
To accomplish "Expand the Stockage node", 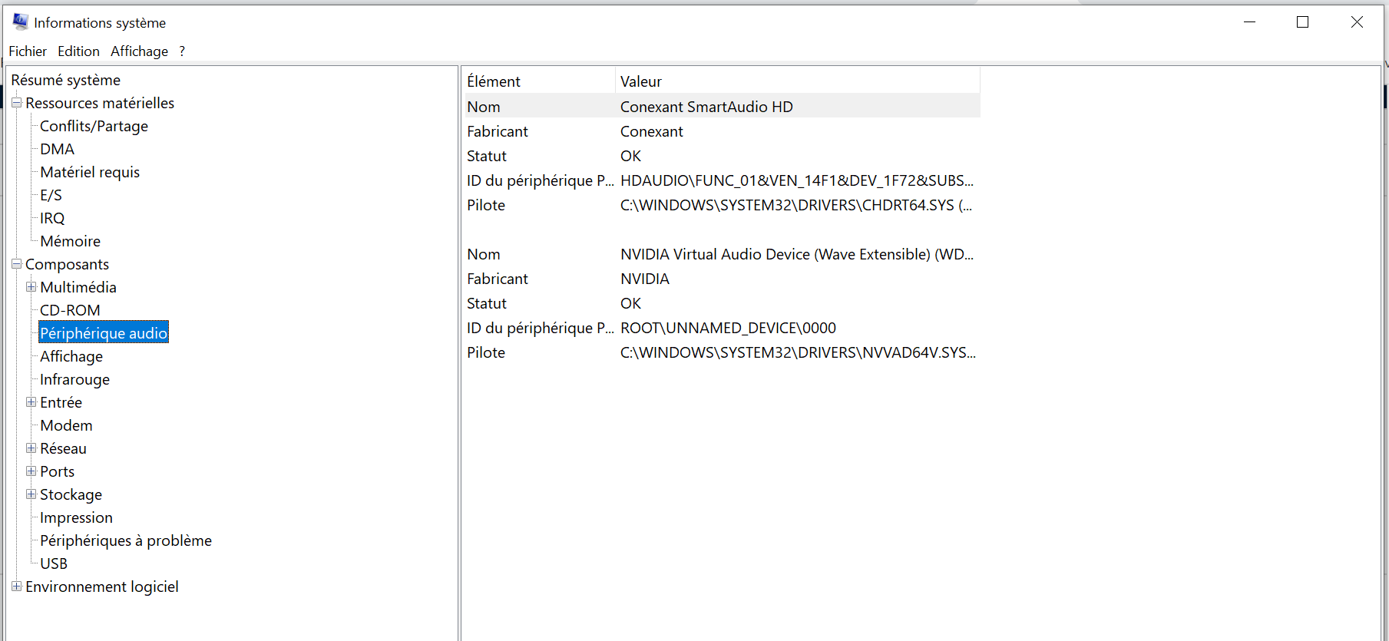I will 31,494.
